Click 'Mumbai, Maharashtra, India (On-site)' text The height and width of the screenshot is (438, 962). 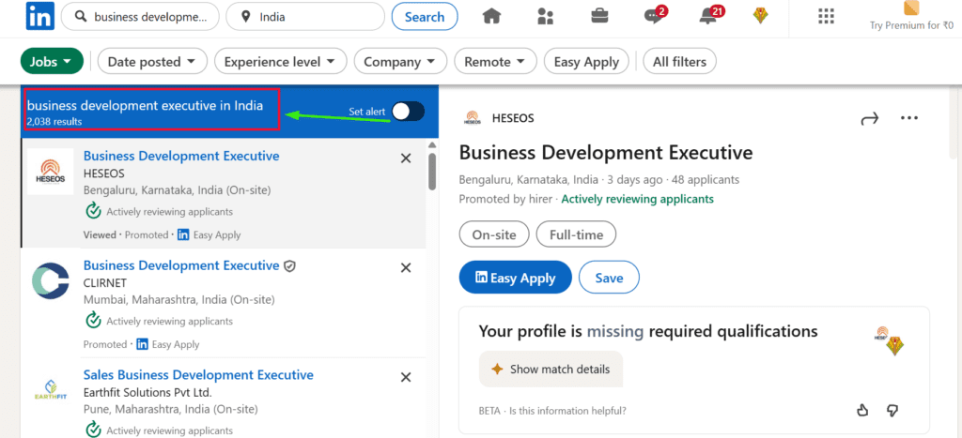click(x=178, y=300)
